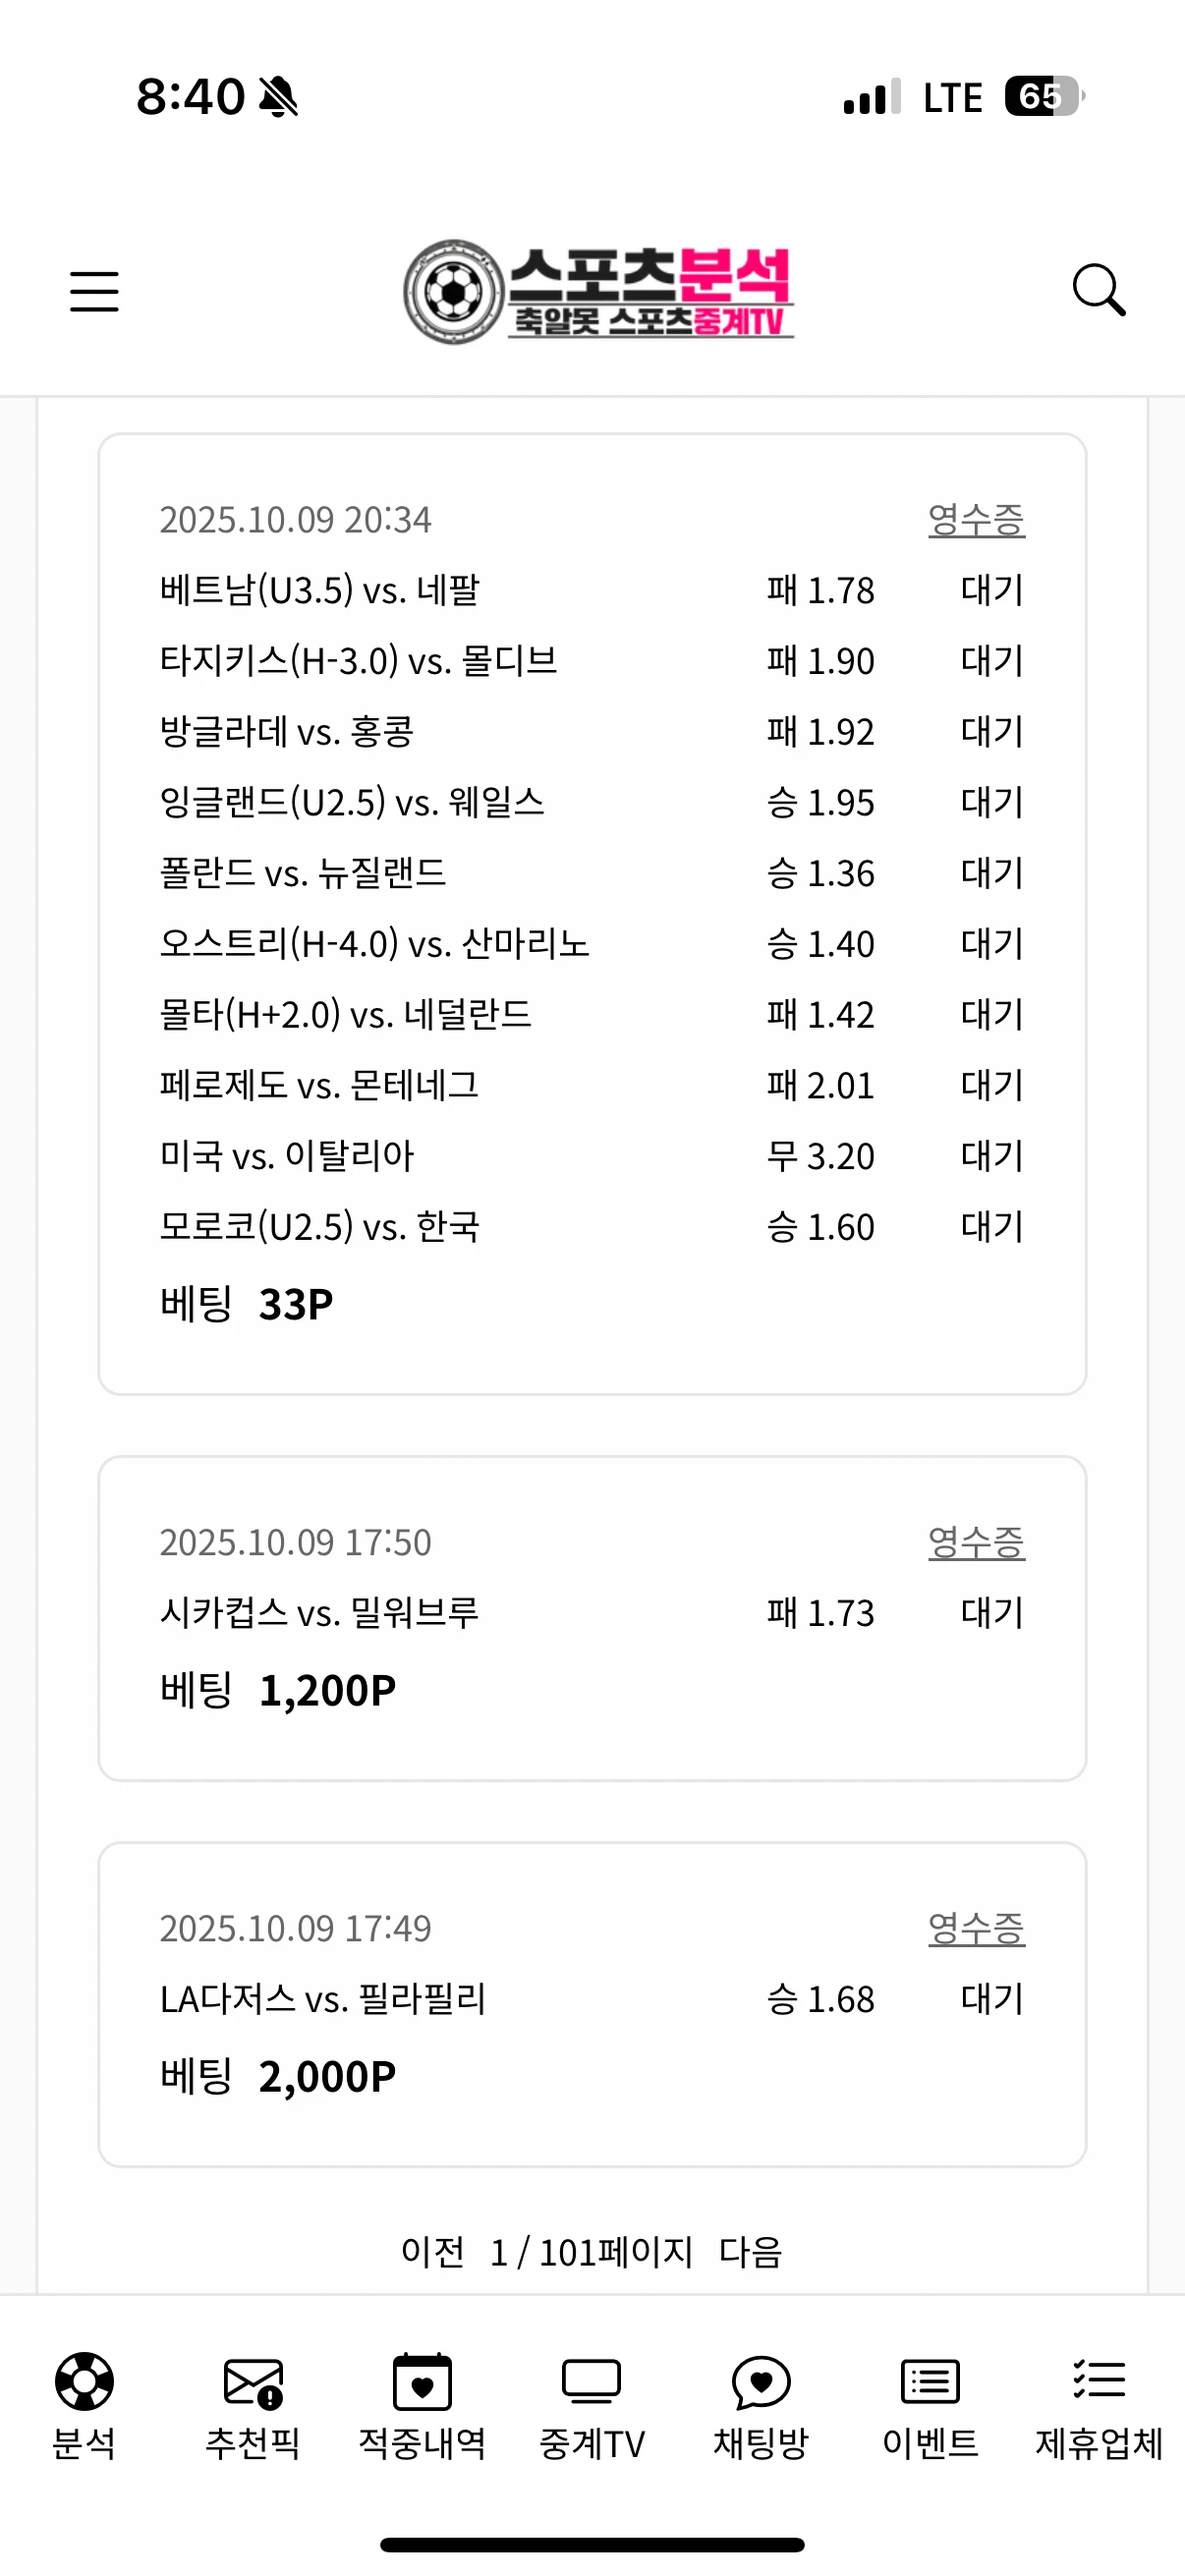Tap the 시카컵스 vs. 밀워브루 match
The width and height of the screenshot is (1185, 2576).
coord(320,1612)
